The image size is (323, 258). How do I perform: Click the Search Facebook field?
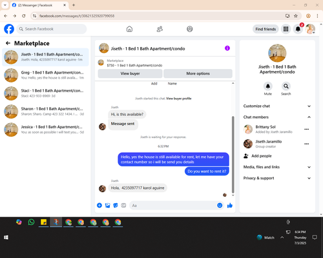click(52, 29)
